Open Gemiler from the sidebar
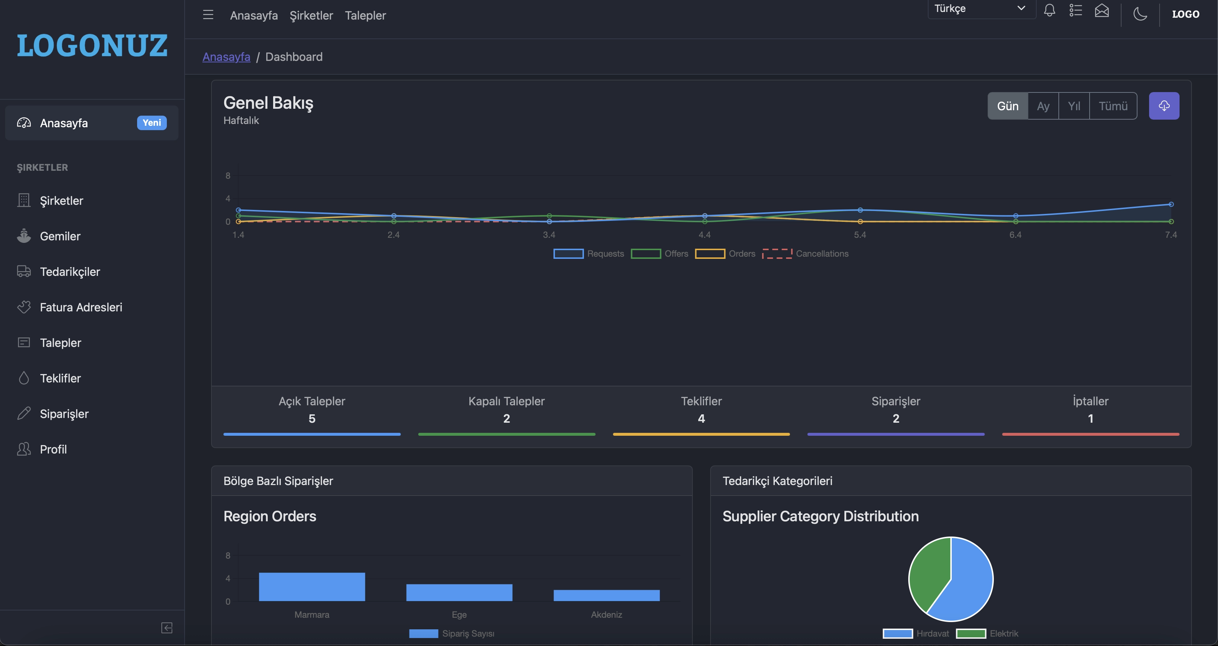This screenshot has width=1218, height=646. point(60,236)
